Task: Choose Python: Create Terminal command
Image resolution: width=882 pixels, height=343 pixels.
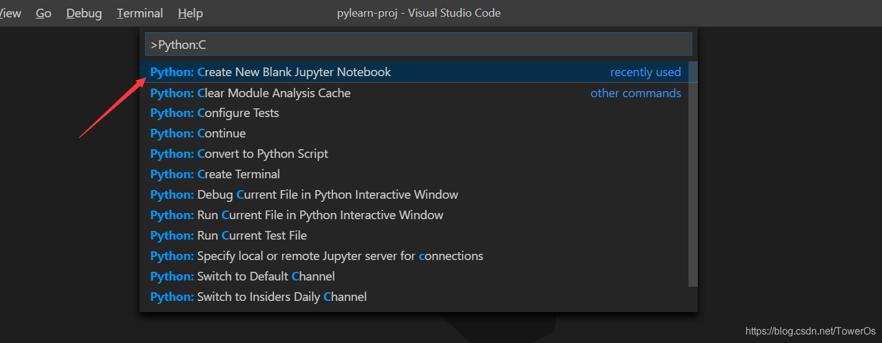Action: click(x=215, y=175)
